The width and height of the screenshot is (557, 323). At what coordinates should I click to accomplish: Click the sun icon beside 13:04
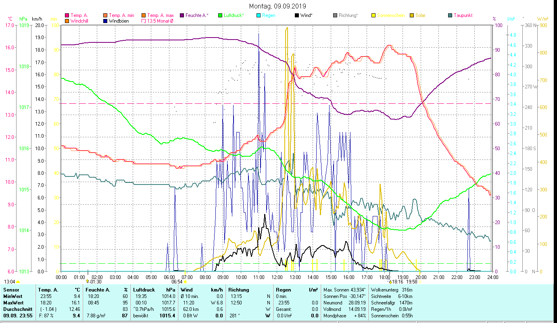[18, 282]
